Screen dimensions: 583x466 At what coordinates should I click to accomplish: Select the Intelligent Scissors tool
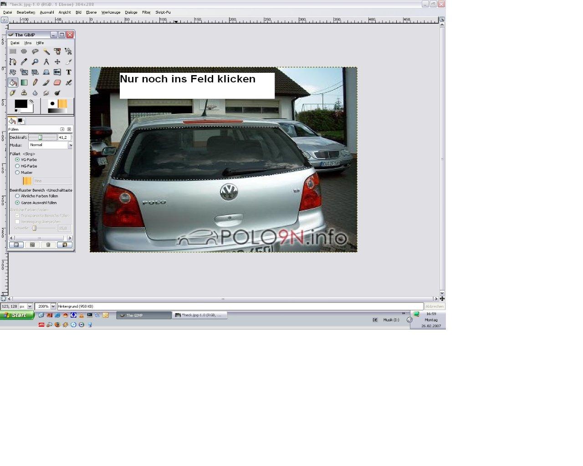click(x=68, y=51)
